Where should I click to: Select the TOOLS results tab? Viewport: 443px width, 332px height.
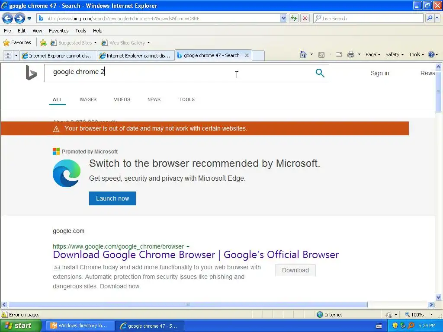pyautogui.click(x=187, y=99)
